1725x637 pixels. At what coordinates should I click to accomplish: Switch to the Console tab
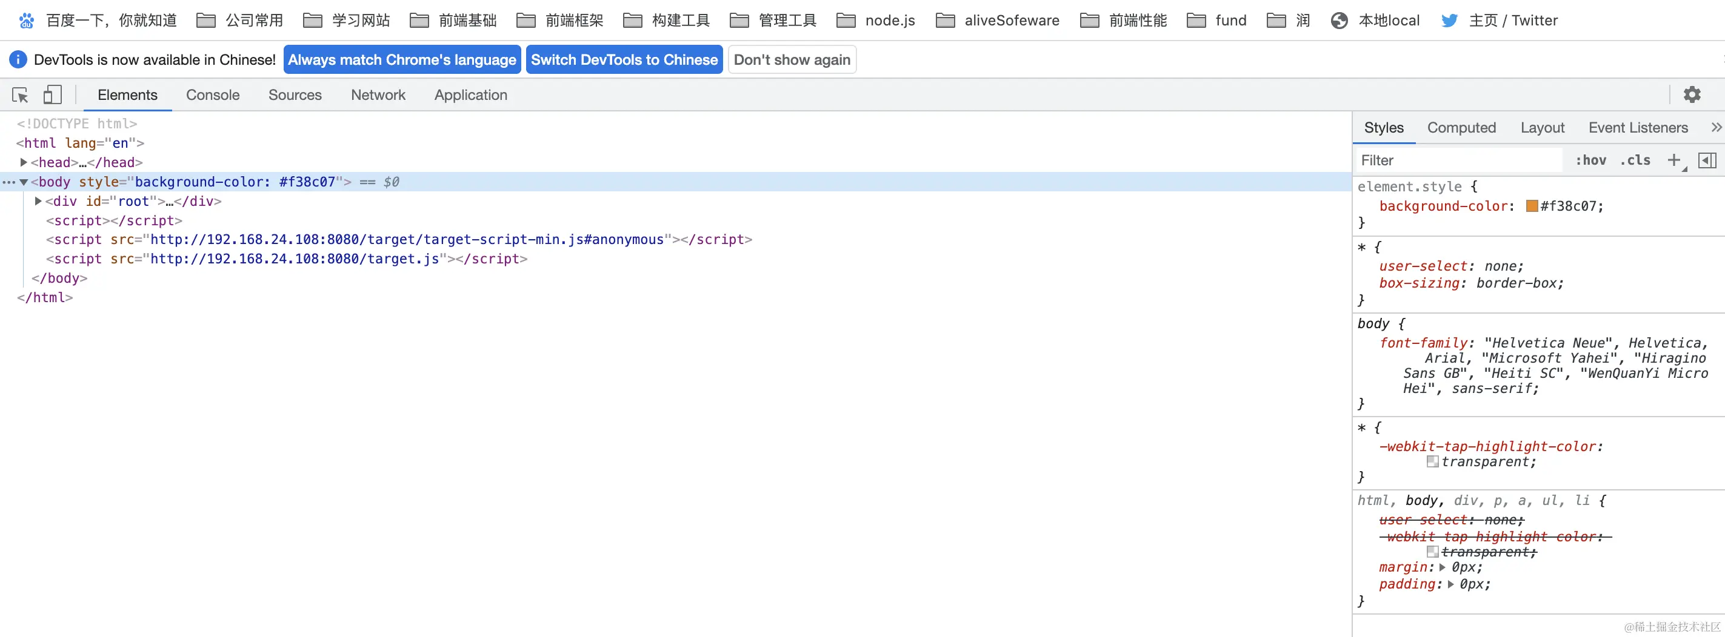[212, 95]
